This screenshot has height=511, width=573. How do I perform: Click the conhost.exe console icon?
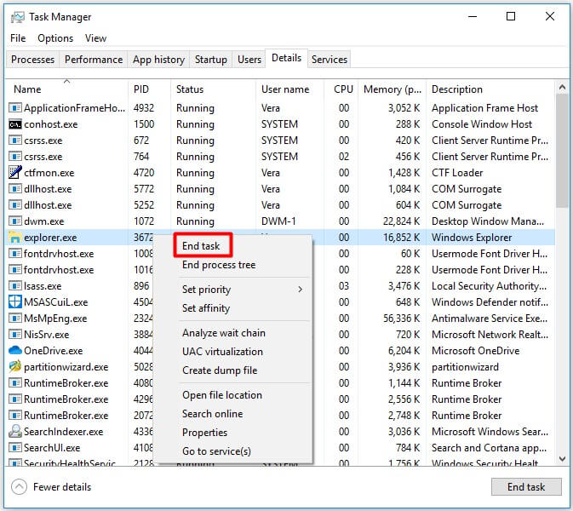[x=15, y=124]
